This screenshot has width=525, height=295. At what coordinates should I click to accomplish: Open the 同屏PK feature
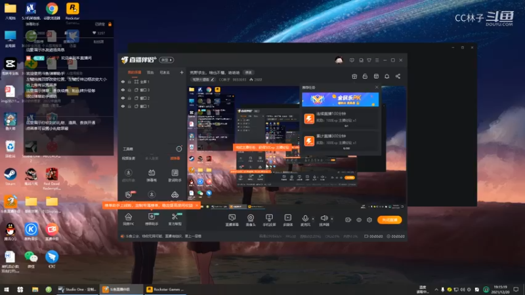tap(128, 220)
